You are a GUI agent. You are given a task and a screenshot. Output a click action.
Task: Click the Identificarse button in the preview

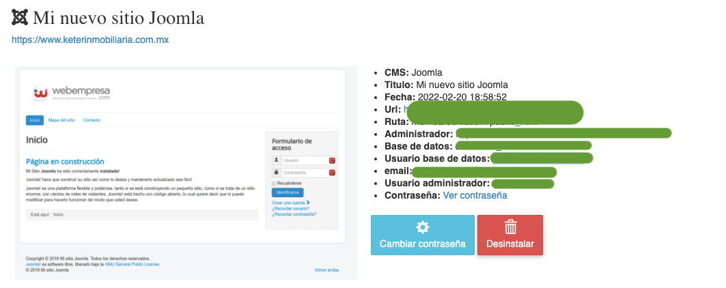(x=288, y=192)
